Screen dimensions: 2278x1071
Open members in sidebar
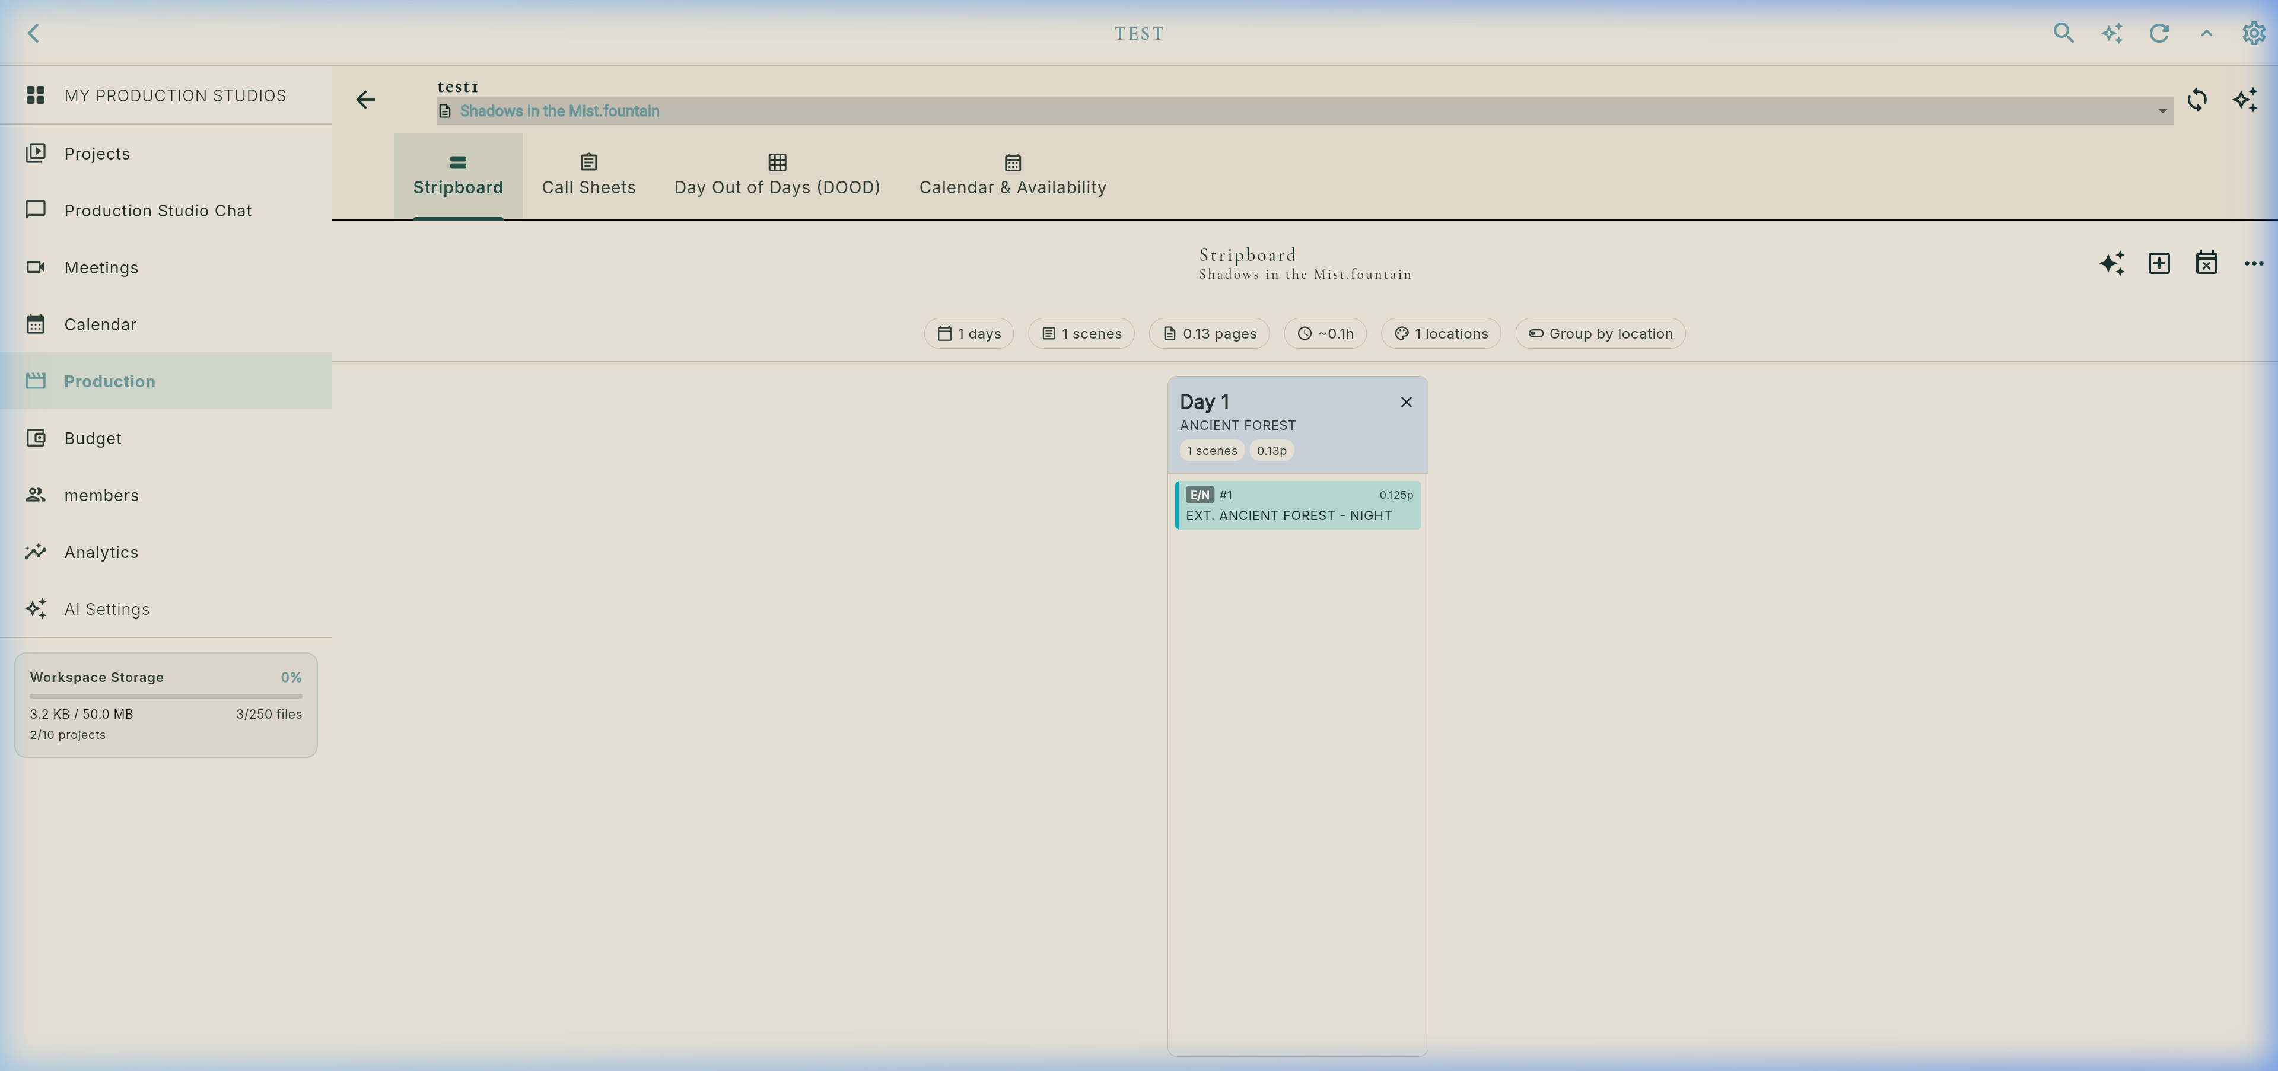click(x=166, y=495)
